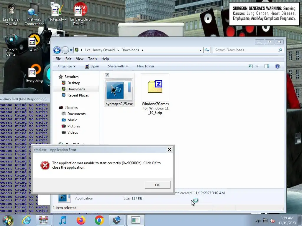Image resolution: width=302 pixels, height=226 pixels.
Task: Open Music library
Action: click(x=72, y=120)
